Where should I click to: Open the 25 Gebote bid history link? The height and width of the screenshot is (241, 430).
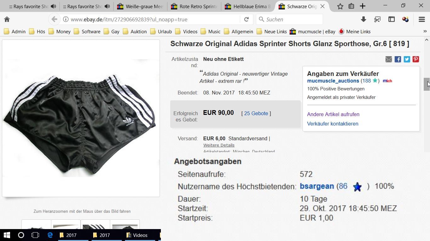(256, 113)
